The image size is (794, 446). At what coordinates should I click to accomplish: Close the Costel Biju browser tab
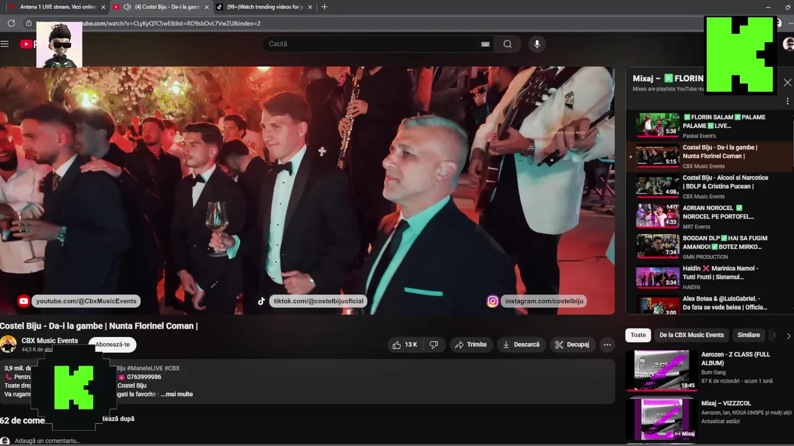208,7
